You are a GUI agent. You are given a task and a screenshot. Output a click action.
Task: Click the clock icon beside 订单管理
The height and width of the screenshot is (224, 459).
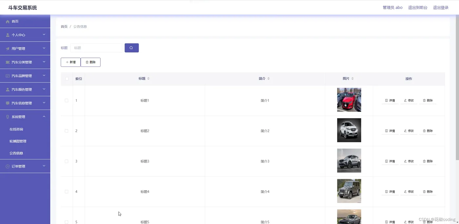click(x=8, y=167)
